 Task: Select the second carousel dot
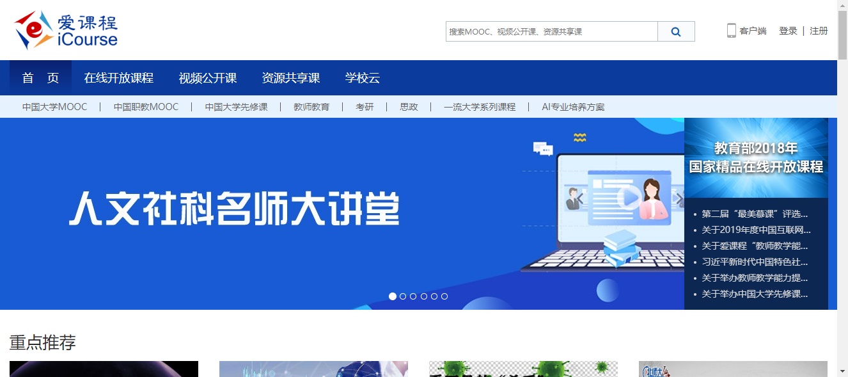click(403, 296)
